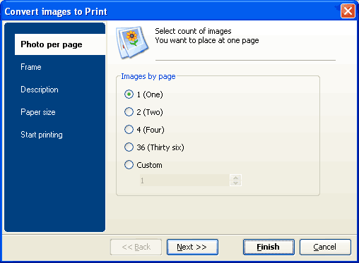Image resolution: width=359 pixels, height=263 pixels.
Task: Click the disabled << Back button
Action: 136,247
